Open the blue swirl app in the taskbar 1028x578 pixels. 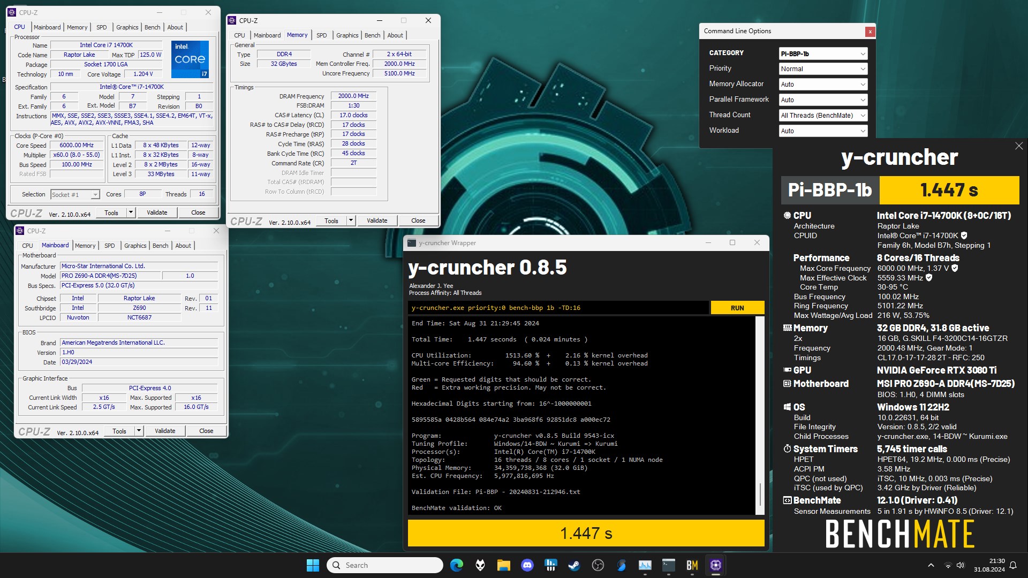[621, 565]
